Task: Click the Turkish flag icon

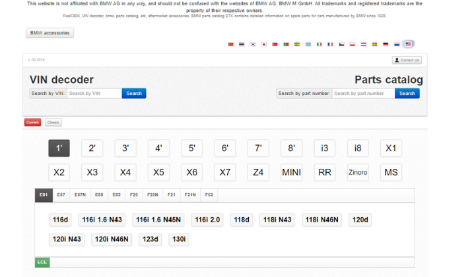Action: tap(275, 44)
